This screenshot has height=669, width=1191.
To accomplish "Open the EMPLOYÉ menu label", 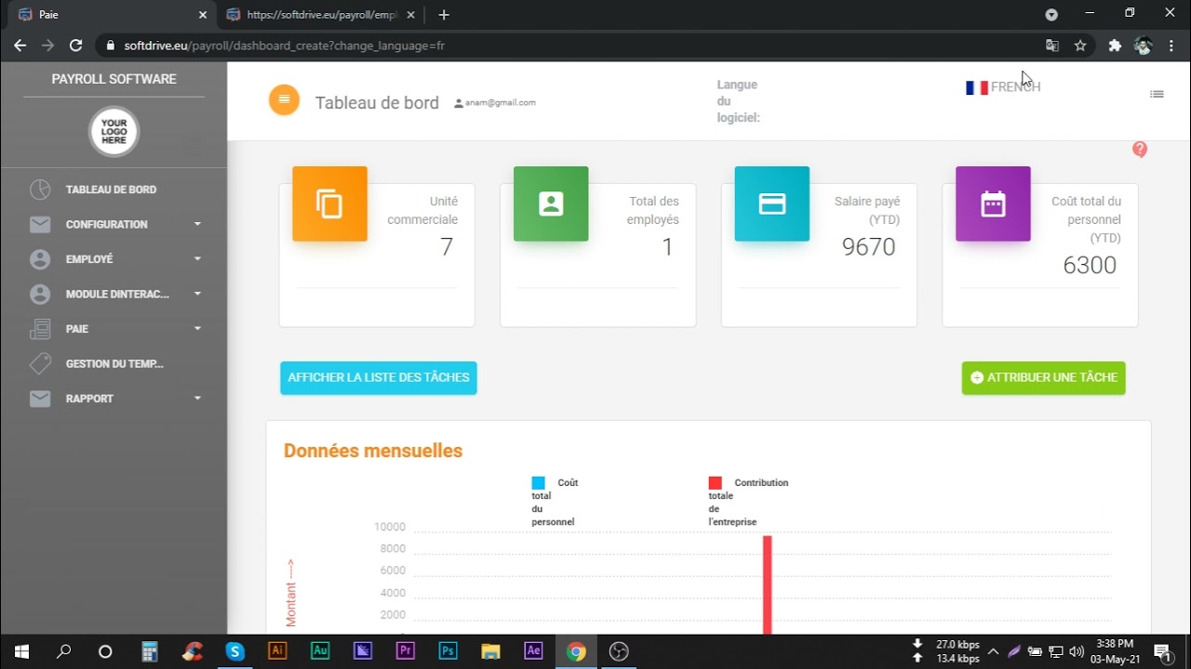I will (89, 259).
